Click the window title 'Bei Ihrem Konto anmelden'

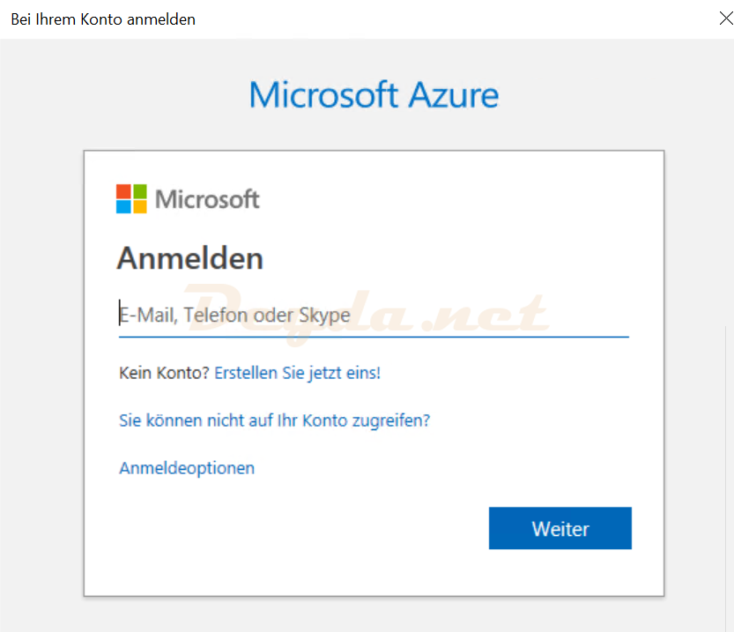coord(103,19)
